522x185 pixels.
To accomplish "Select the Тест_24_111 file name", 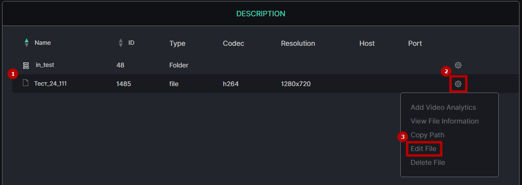I will (x=50, y=83).
